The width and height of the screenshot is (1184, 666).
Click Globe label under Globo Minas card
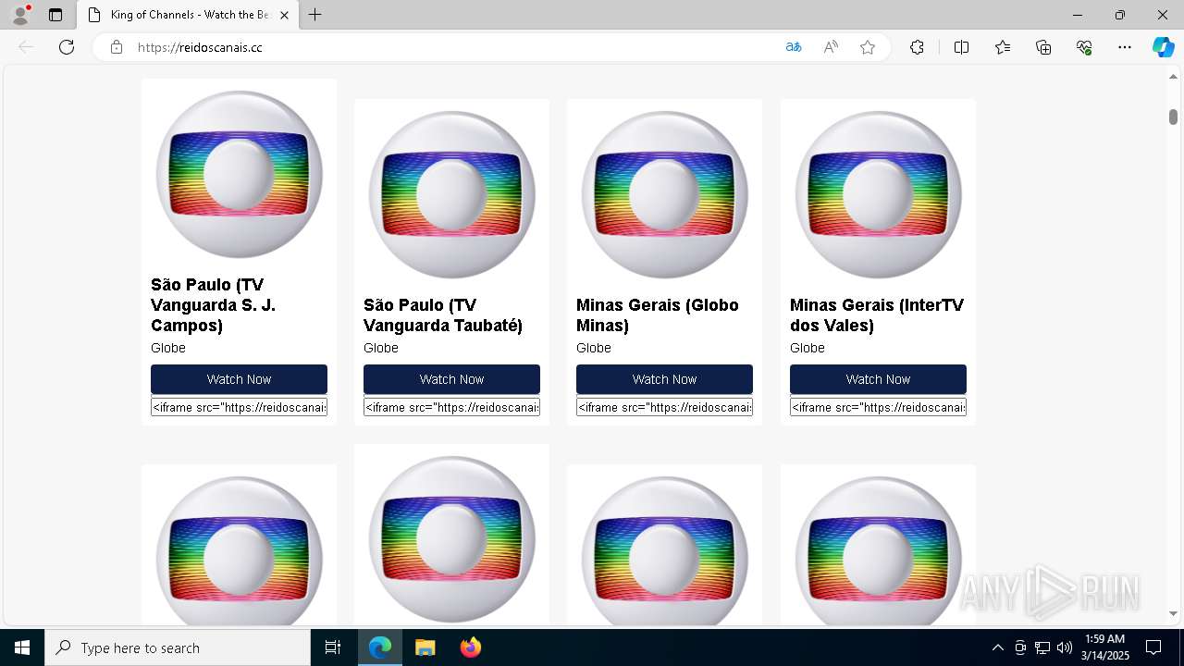click(594, 348)
